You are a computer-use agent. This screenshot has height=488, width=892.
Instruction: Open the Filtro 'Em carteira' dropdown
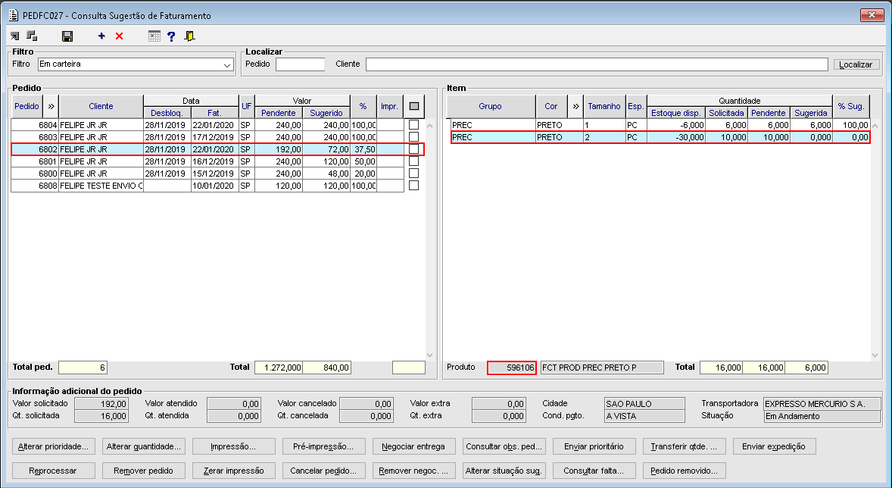coord(227,64)
